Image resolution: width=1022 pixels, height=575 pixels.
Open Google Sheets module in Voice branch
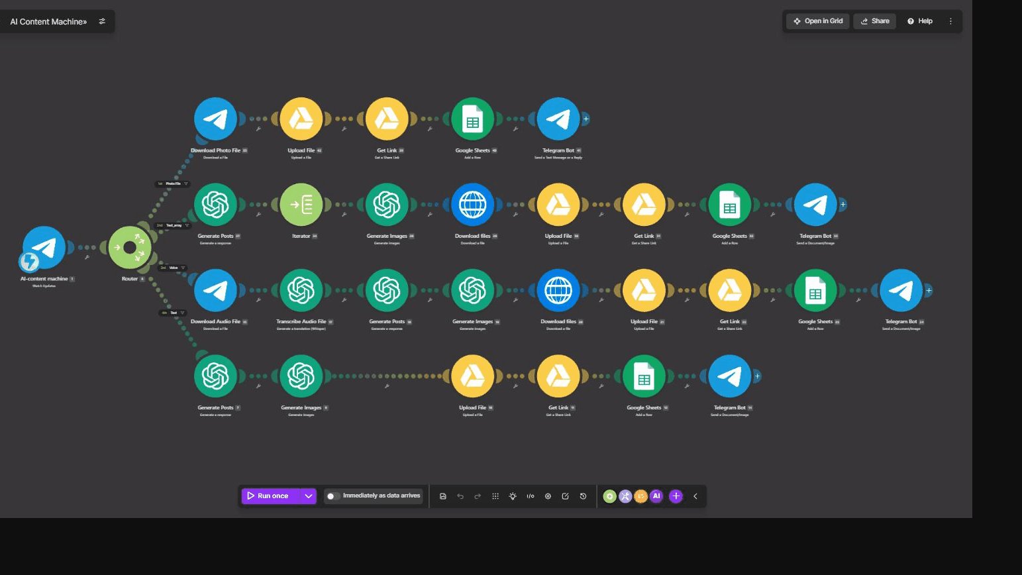click(815, 290)
